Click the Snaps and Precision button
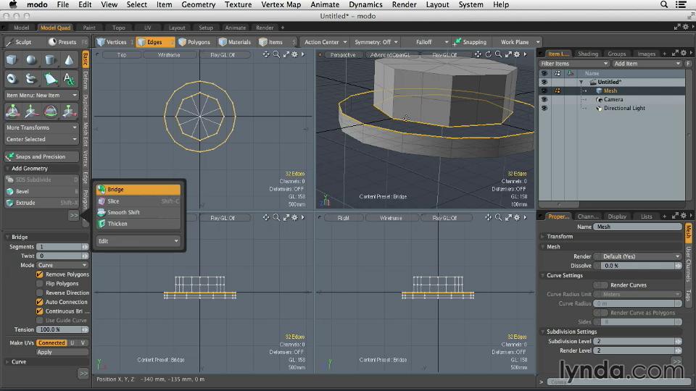The width and height of the screenshot is (696, 391). [x=41, y=156]
